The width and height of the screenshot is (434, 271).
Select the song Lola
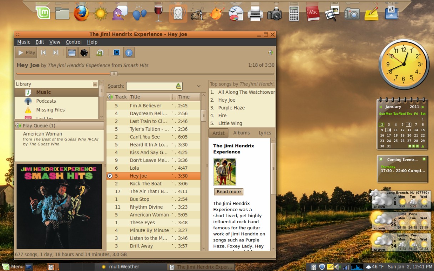tap(153, 168)
